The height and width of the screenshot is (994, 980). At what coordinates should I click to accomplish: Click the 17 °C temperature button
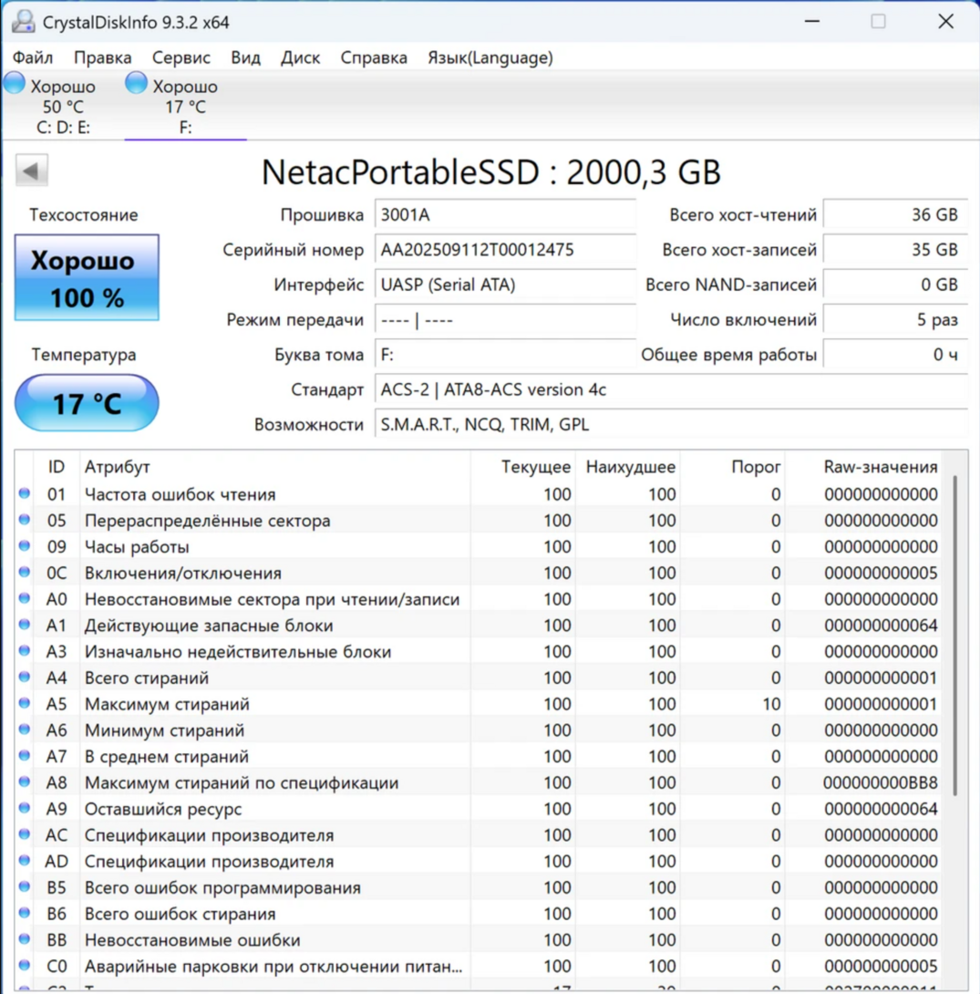tap(87, 403)
